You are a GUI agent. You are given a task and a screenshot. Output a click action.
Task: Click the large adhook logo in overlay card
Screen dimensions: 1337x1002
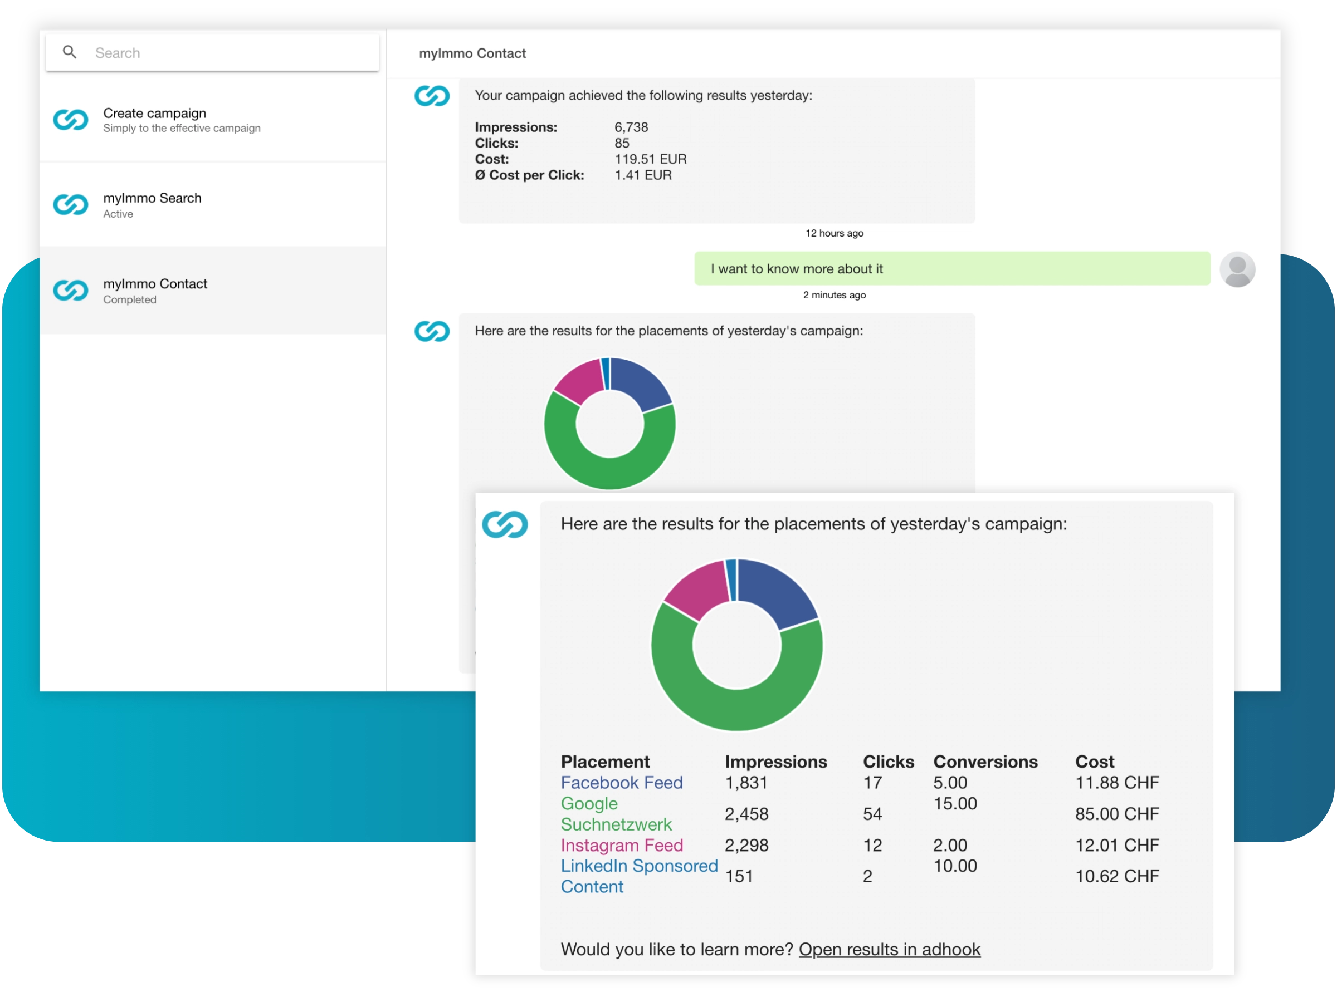pos(505,524)
